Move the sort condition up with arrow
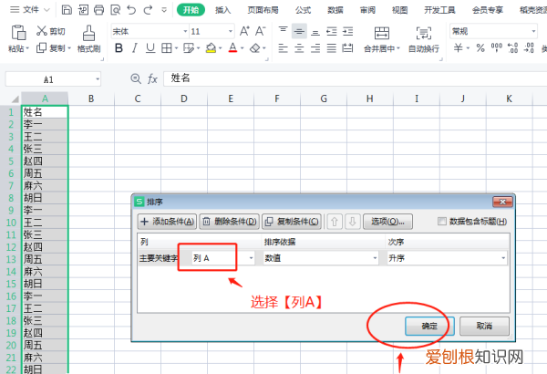Screen dimensions: 547x374 point(335,222)
